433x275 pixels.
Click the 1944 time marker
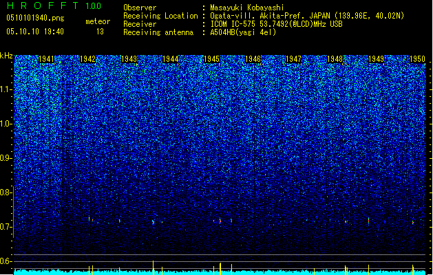click(171, 59)
